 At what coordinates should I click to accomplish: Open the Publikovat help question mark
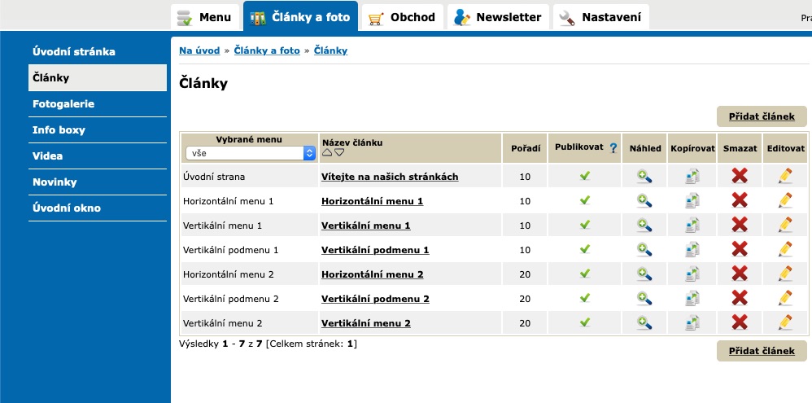pos(613,148)
